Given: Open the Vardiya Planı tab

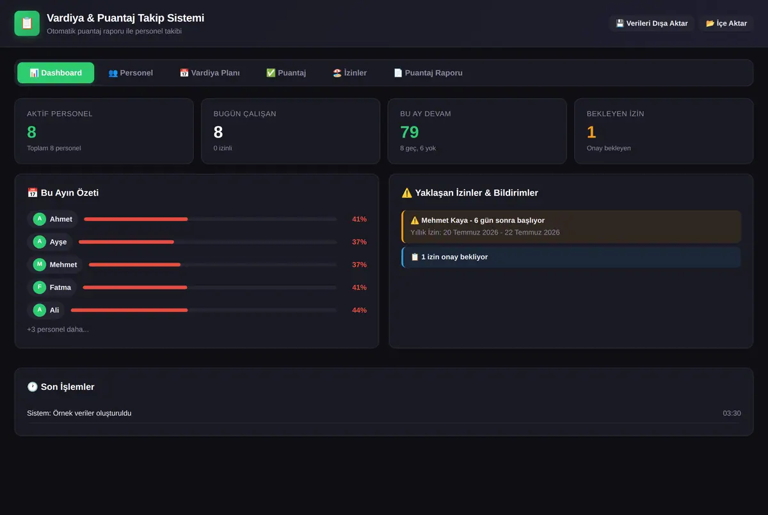Looking at the screenshot, I should point(210,73).
